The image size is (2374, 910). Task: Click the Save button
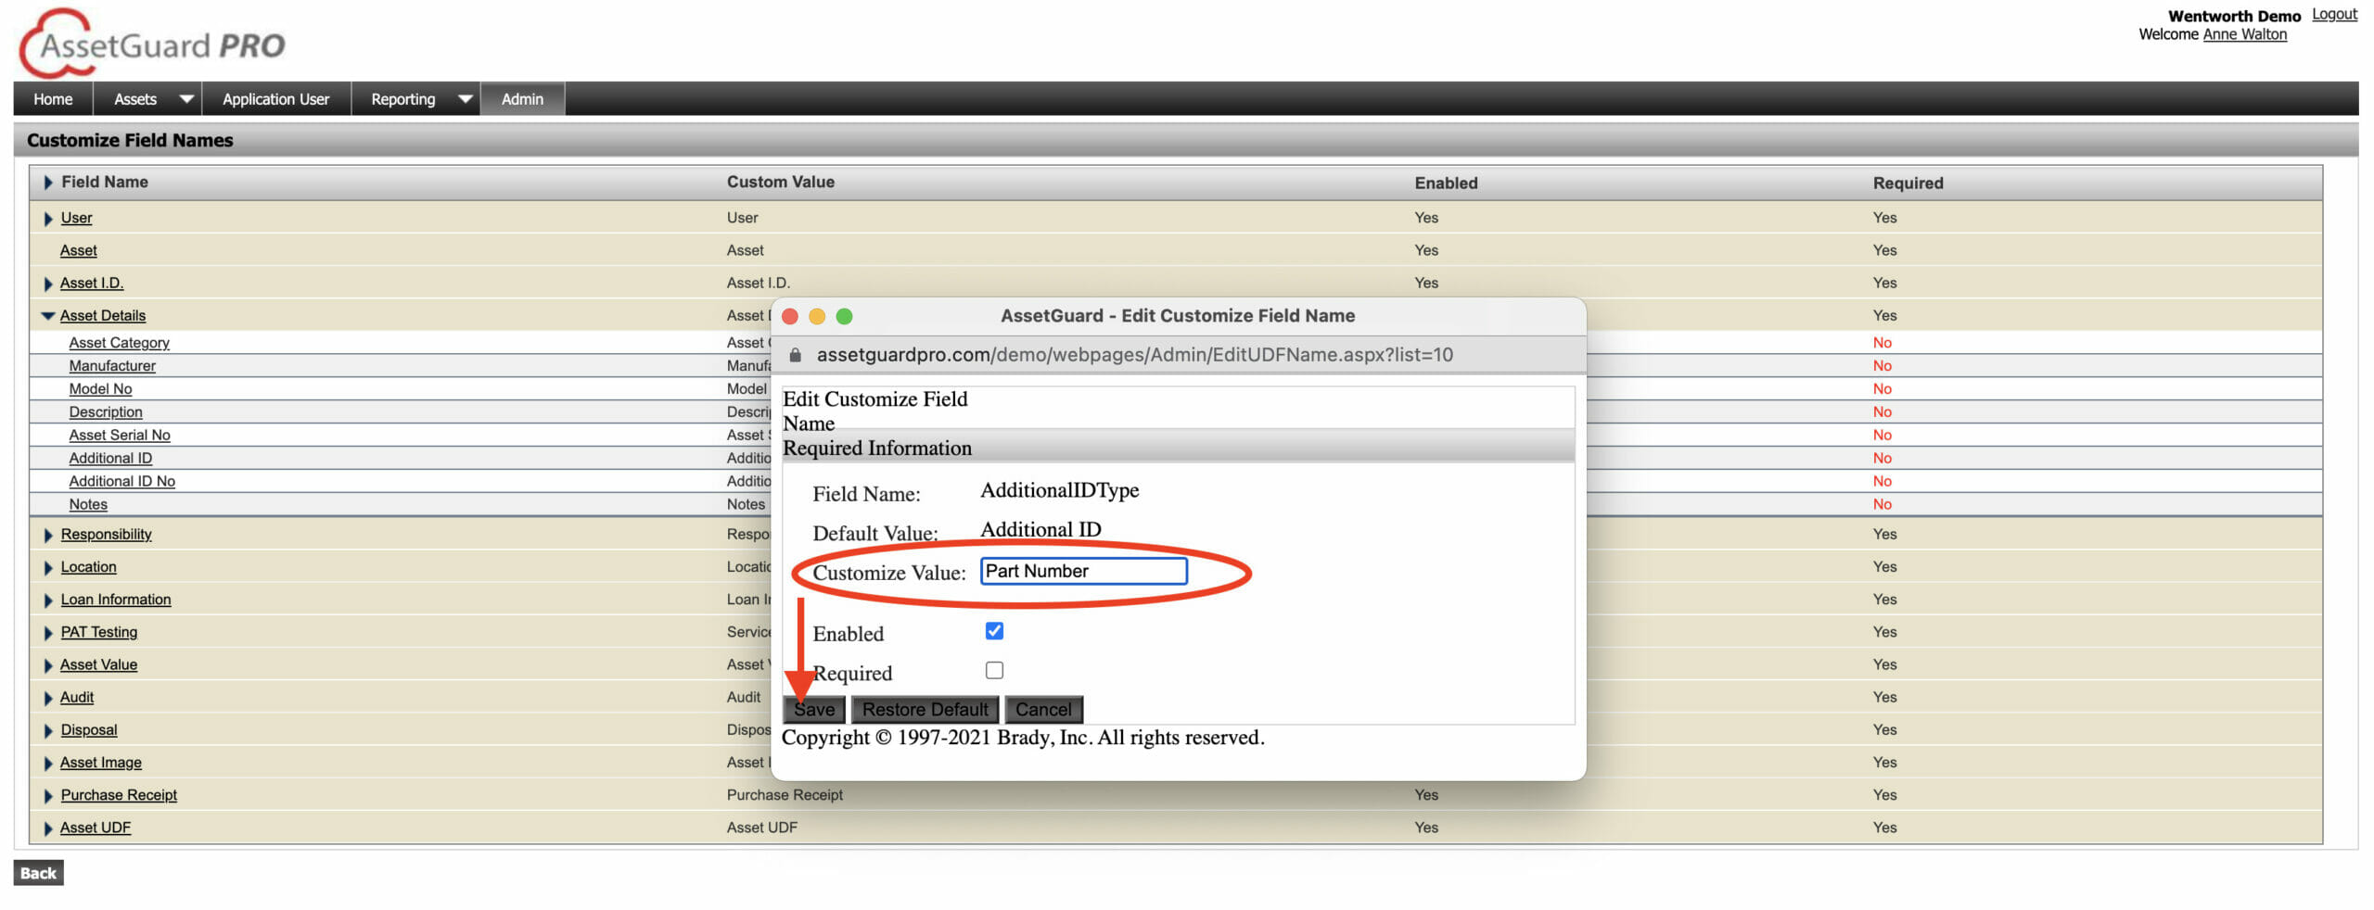pyautogui.click(x=814, y=710)
